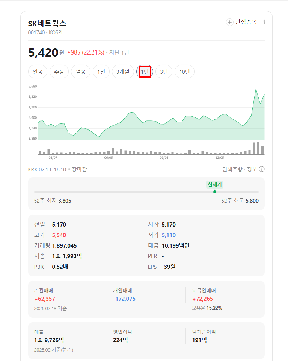Click the 대금 value 10,199백만
288x361 pixels.
coord(176,246)
